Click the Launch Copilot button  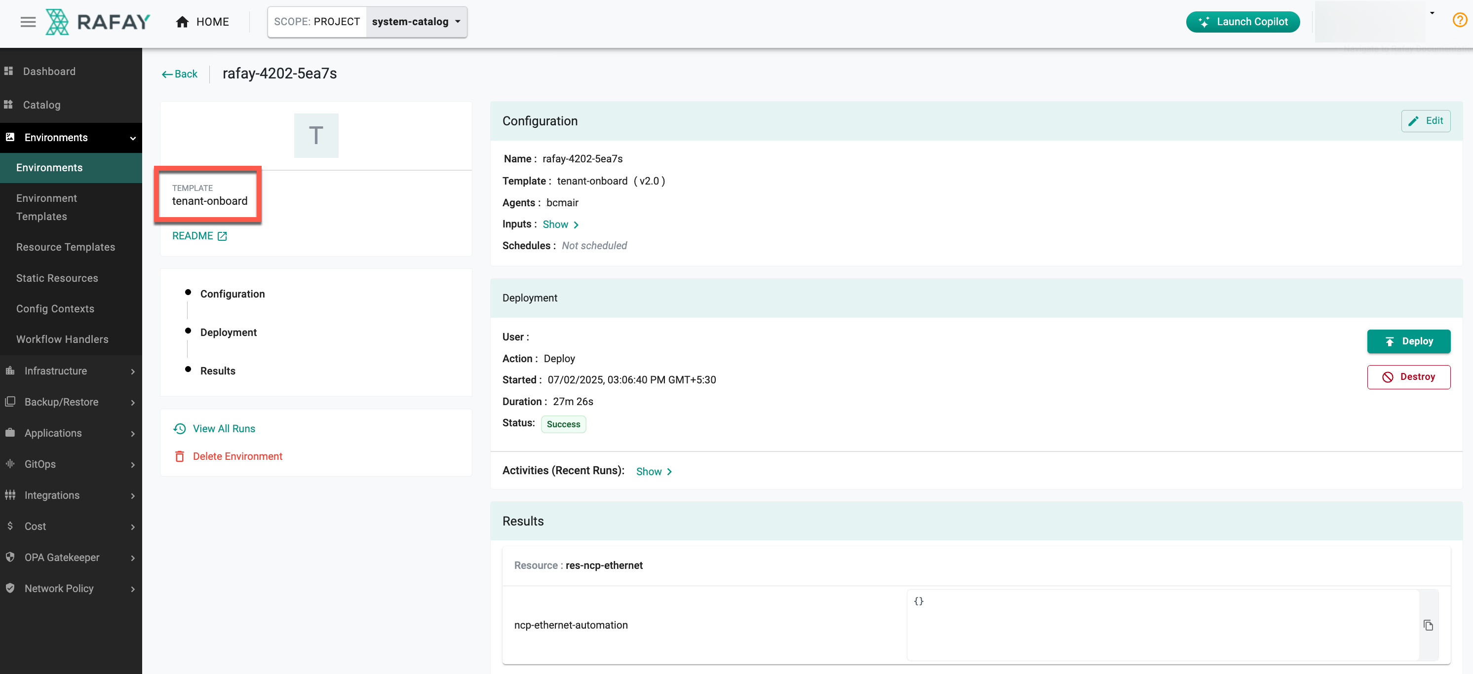(1242, 22)
